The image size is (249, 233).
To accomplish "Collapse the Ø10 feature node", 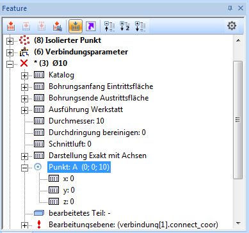I will click(x=10, y=64).
